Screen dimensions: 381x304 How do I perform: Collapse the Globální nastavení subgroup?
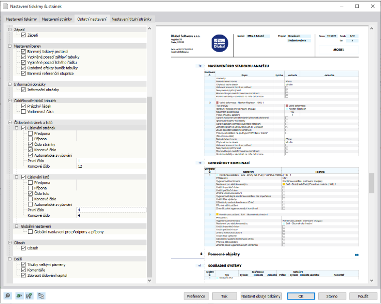tap(17, 226)
